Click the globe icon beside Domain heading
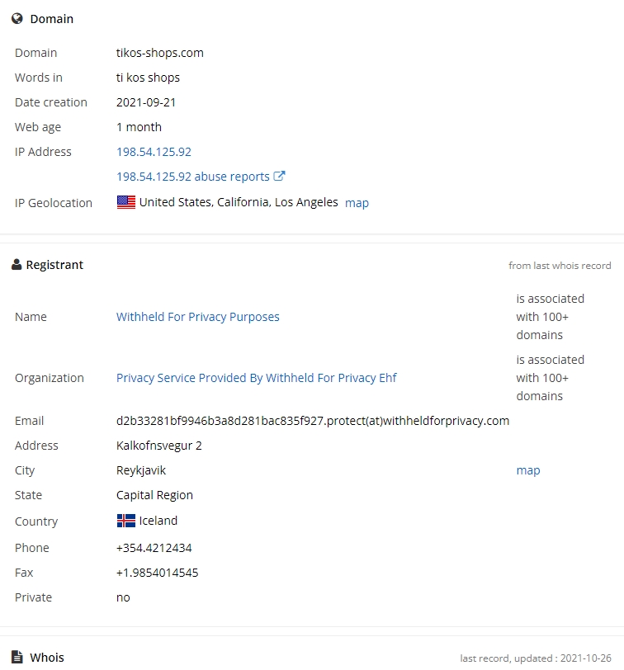 tap(17, 18)
